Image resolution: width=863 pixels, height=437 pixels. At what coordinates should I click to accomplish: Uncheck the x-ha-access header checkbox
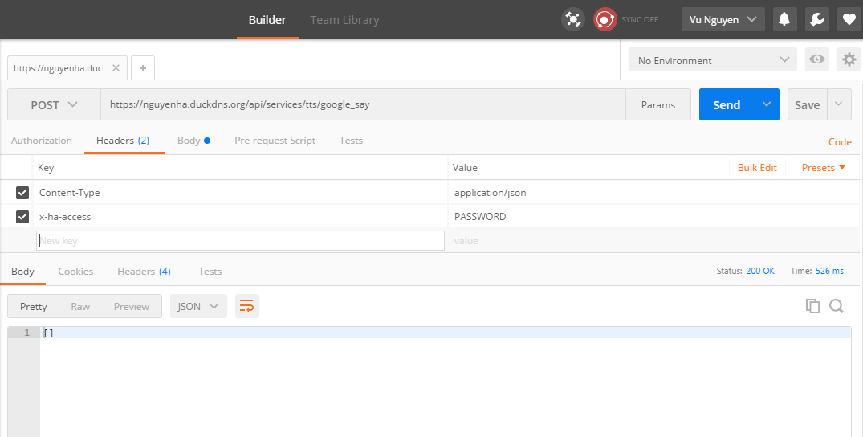(x=22, y=217)
